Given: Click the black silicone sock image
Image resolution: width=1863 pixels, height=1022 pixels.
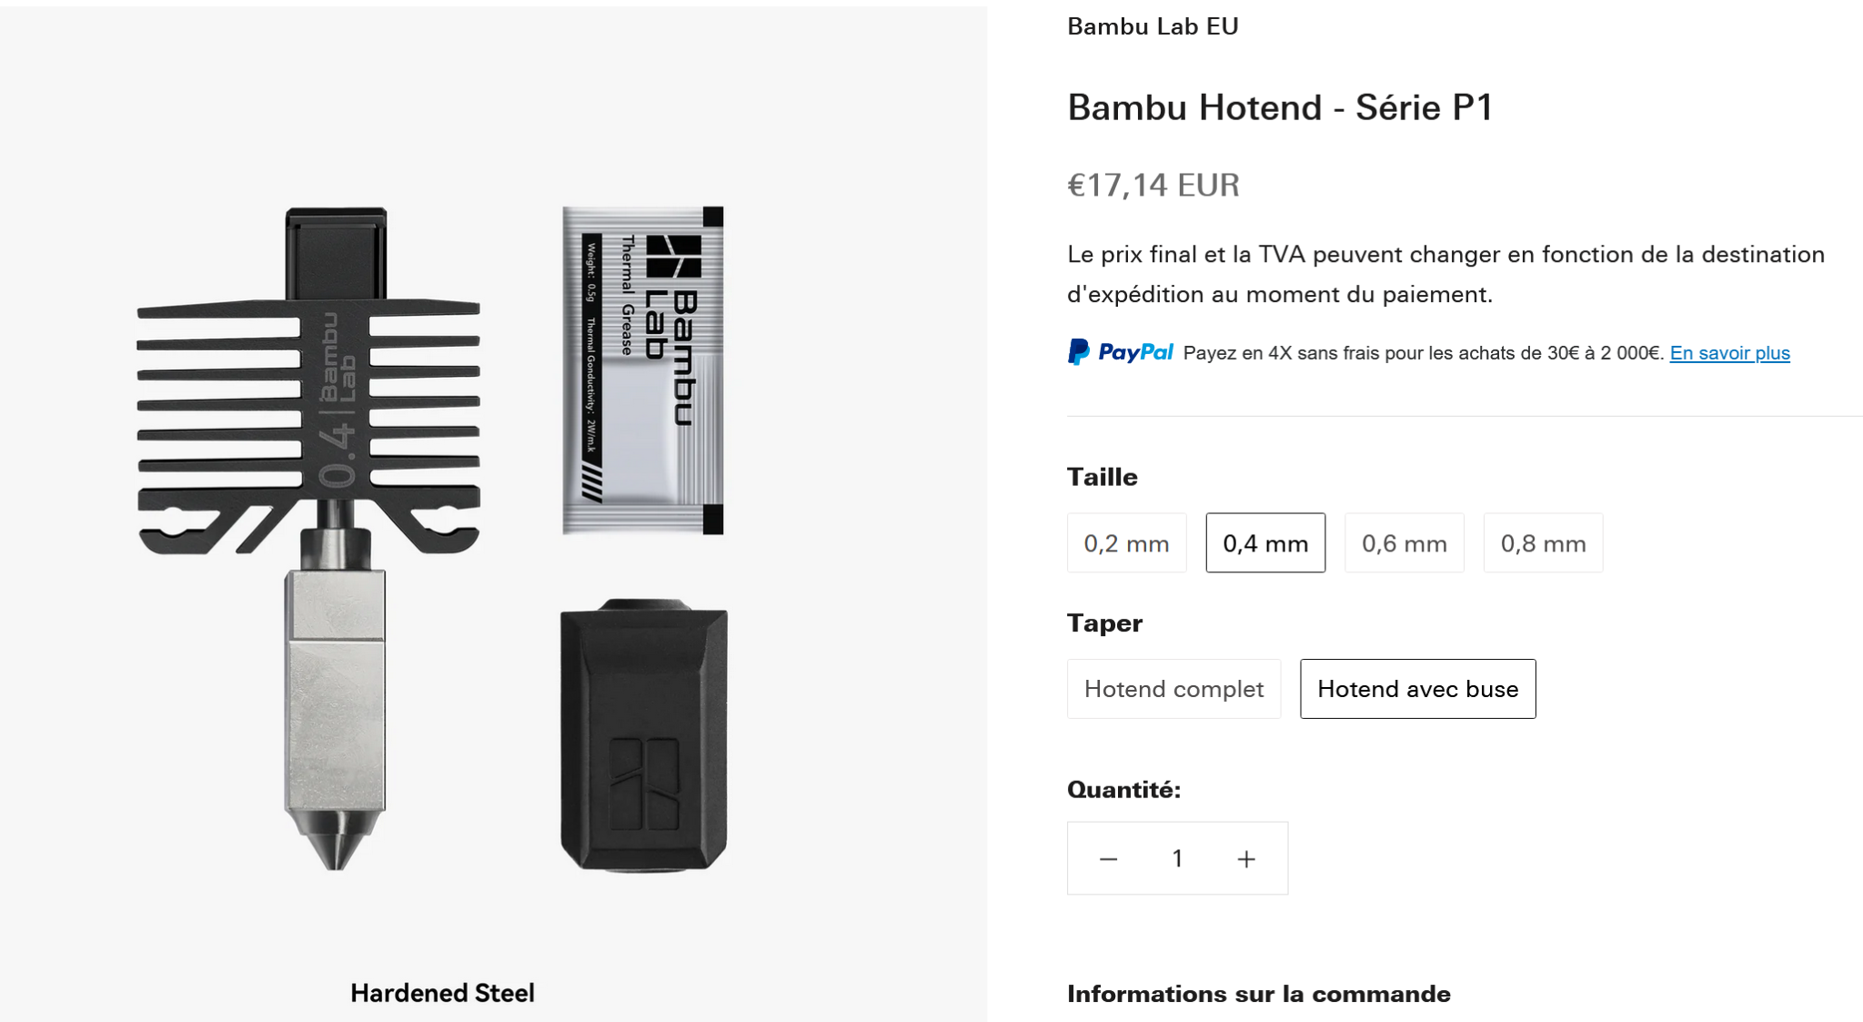Looking at the screenshot, I should tap(644, 735).
